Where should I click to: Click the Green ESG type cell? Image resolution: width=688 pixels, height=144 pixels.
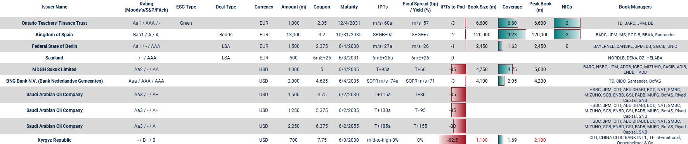186,23
